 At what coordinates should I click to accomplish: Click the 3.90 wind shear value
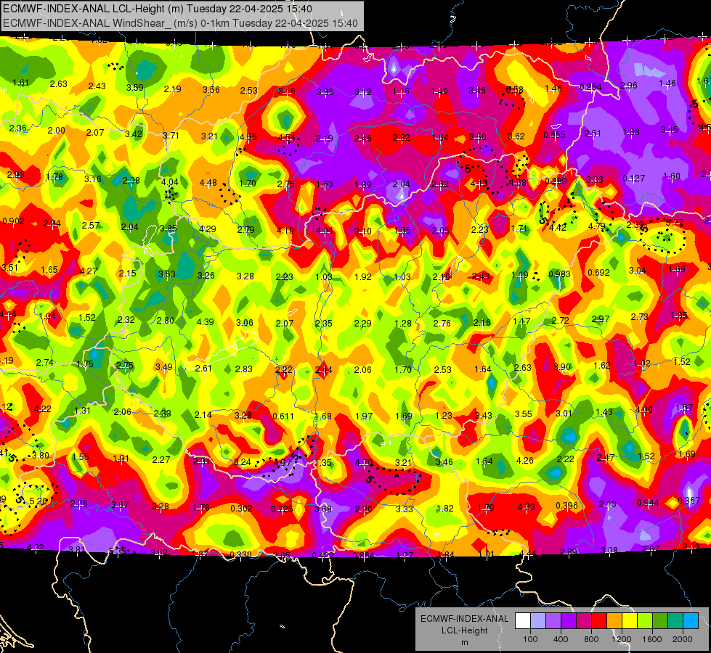(562, 366)
